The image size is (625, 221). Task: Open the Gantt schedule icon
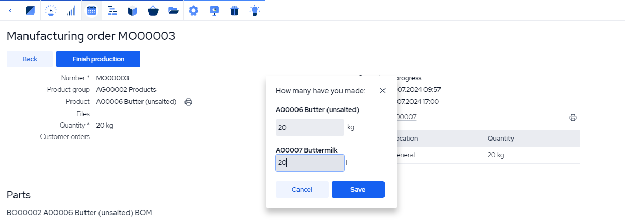tap(112, 10)
